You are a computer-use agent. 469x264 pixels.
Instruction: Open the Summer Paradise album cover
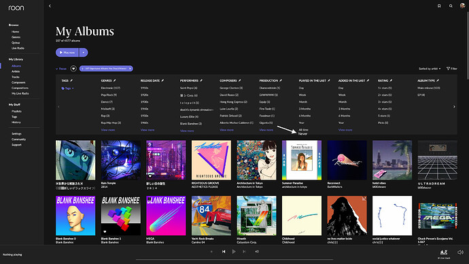(x=302, y=160)
